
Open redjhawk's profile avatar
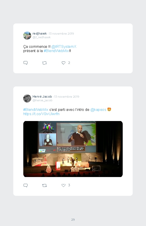click(x=27, y=35)
